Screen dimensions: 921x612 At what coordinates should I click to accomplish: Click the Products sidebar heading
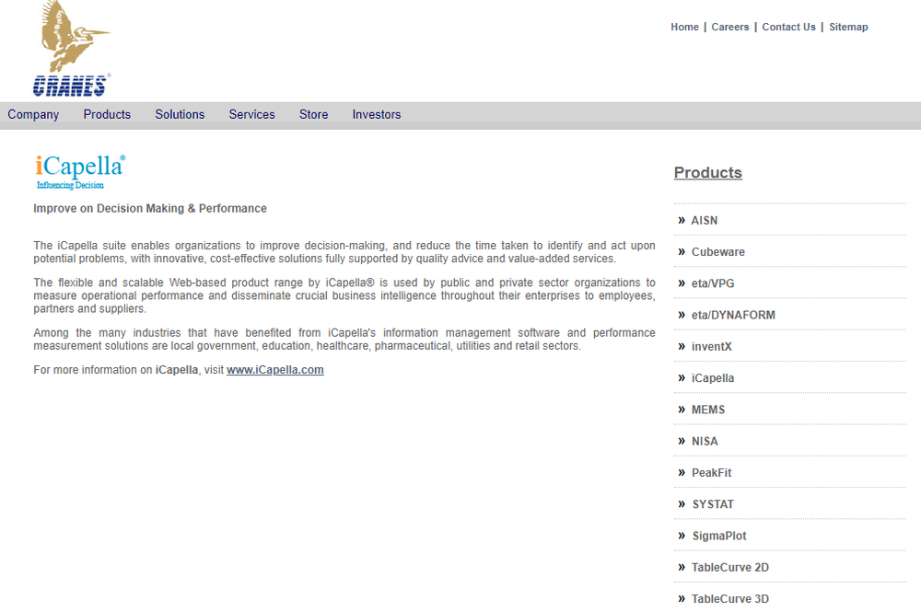(707, 173)
